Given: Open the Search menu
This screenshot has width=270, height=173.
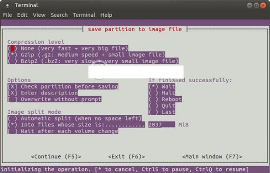Looking at the screenshot, I should click(x=59, y=15).
